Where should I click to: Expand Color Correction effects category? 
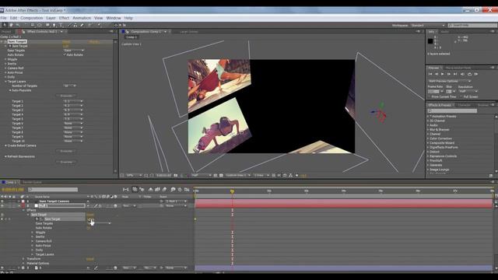coord(428,138)
